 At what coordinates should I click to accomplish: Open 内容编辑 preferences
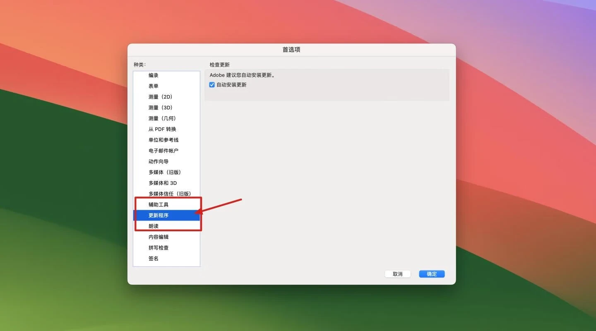point(159,237)
